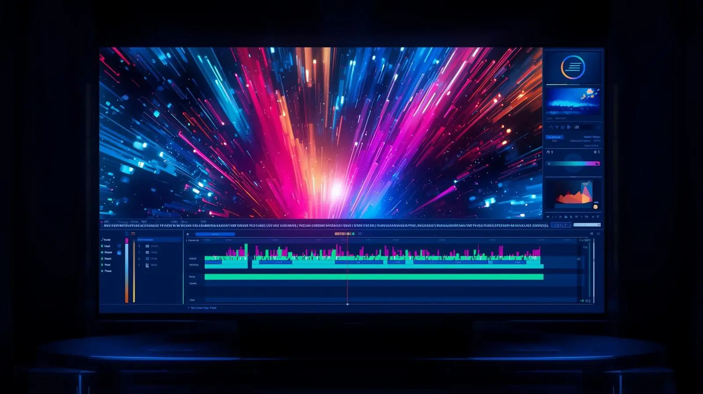
Task: Adjust the teal-to-magenta gradient slider in the right panel
Action: click(573, 164)
